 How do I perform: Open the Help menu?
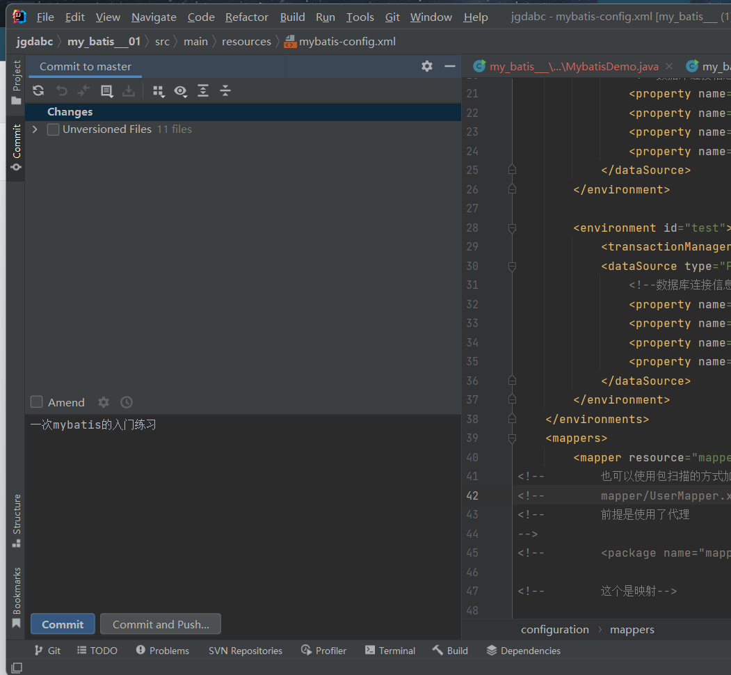pyautogui.click(x=476, y=17)
